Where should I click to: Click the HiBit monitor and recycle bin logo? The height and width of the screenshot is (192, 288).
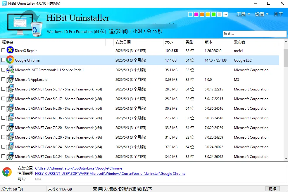(25, 23)
